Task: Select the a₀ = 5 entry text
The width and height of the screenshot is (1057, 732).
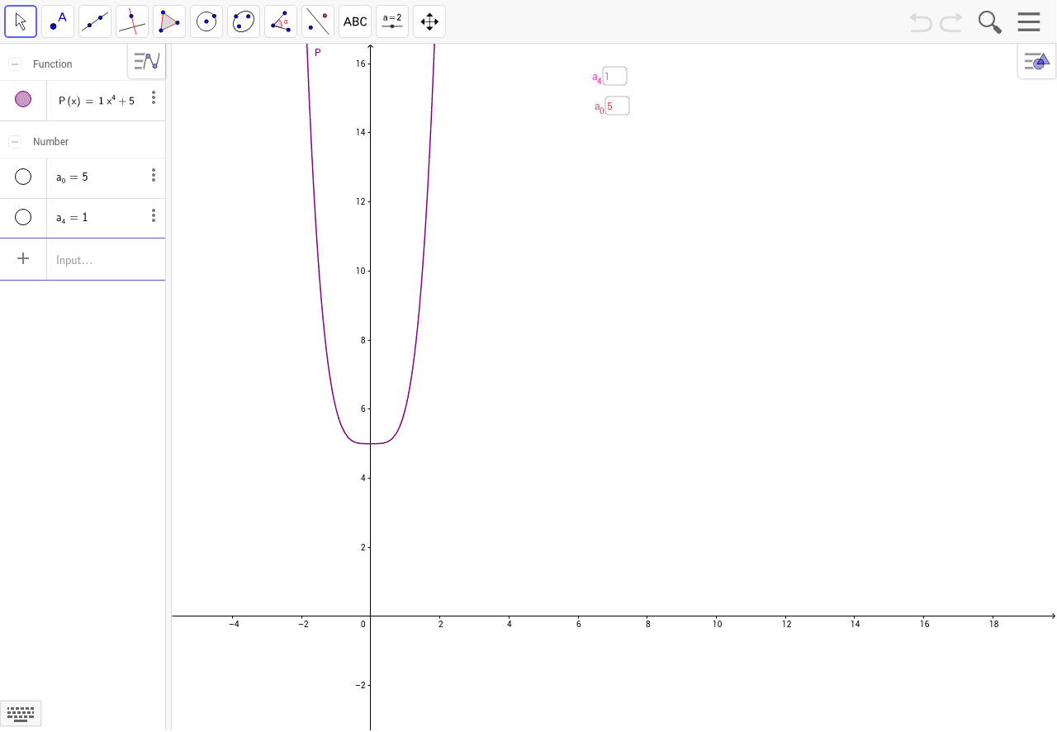Action: (x=72, y=177)
